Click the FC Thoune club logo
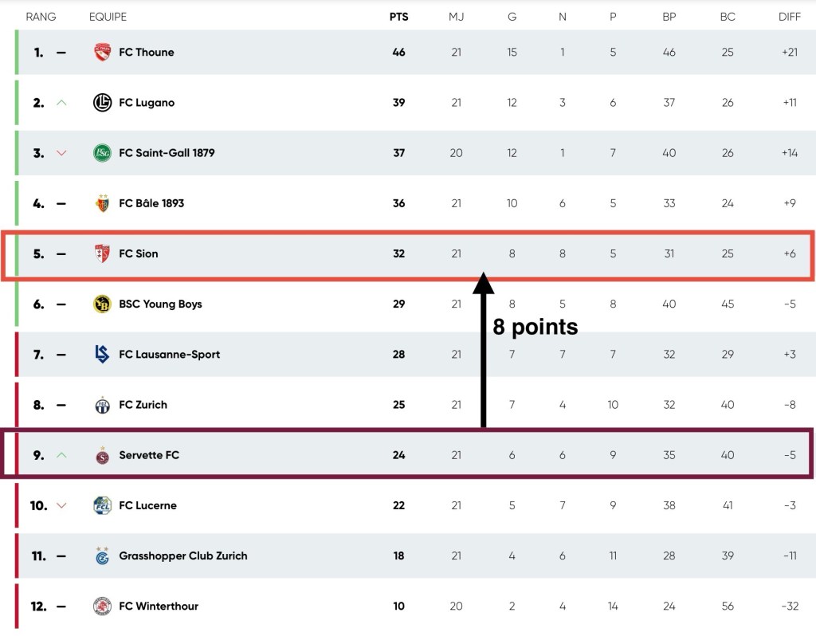The width and height of the screenshot is (816, 636). tap(102, 53)
